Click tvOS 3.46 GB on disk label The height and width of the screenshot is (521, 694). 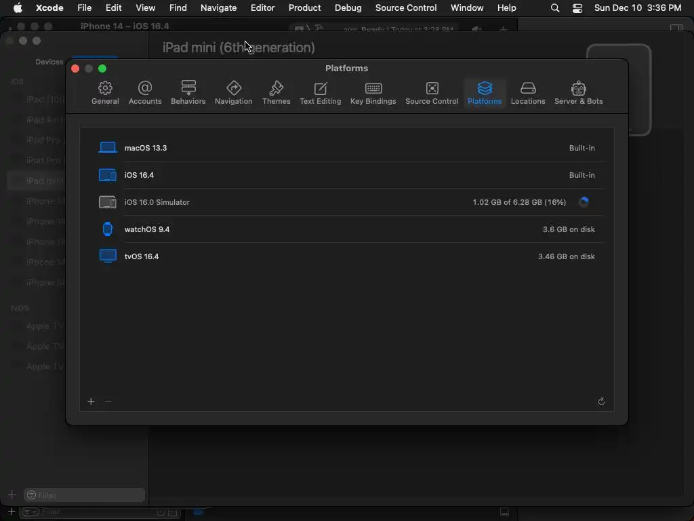(566, 256)
